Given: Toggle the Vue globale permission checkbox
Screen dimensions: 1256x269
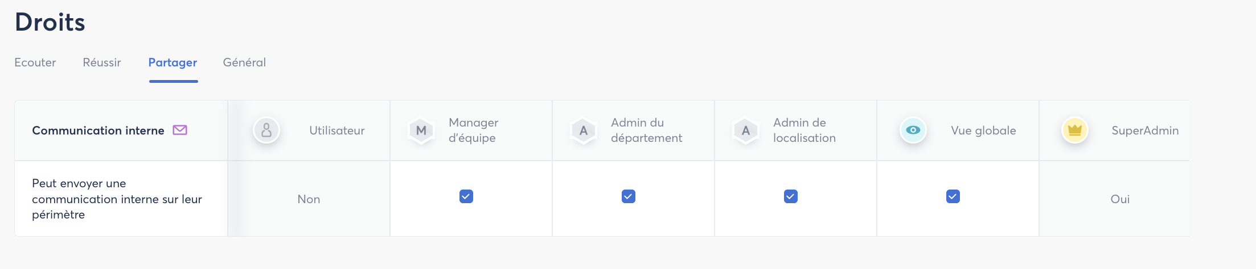Looking at the screenshot, I should point(953,196).
